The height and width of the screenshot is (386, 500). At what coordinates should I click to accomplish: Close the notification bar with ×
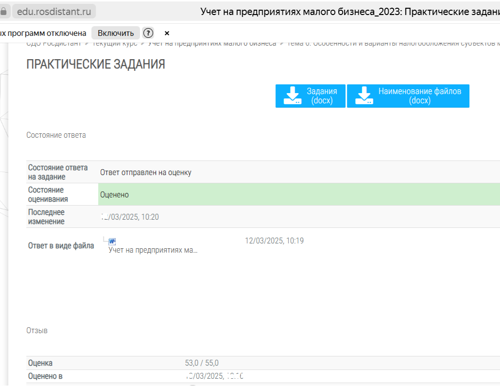tap(167, 33)
